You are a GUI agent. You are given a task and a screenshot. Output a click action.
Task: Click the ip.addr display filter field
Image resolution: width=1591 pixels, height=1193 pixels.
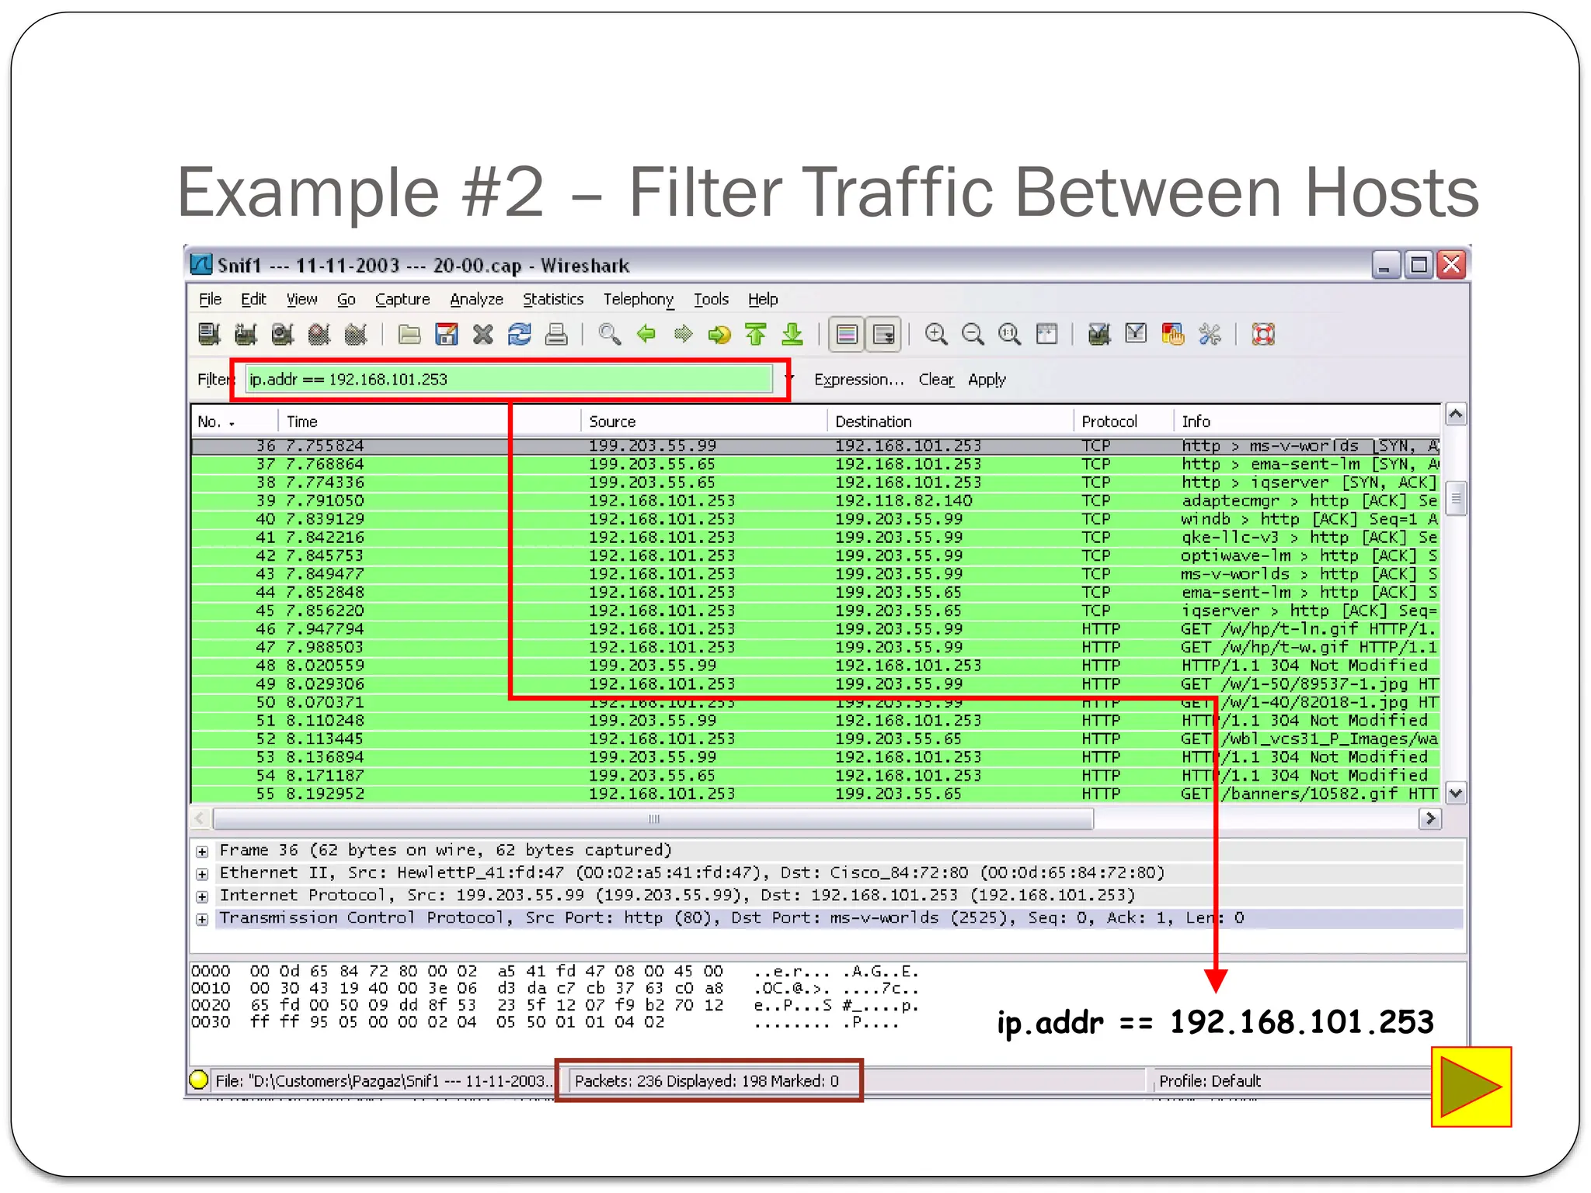pyautogui.click(x=509, y=379)
